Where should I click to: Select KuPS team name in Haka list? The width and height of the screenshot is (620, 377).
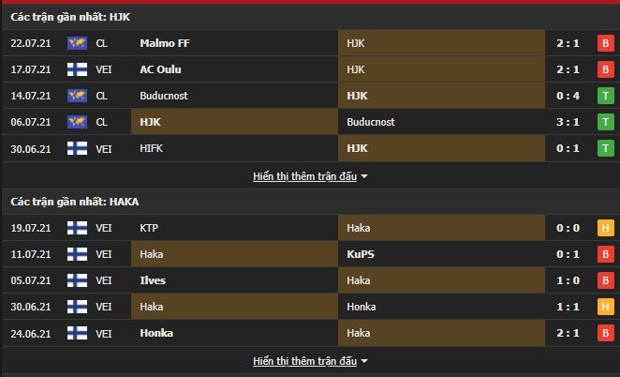[x=361, y=254]
